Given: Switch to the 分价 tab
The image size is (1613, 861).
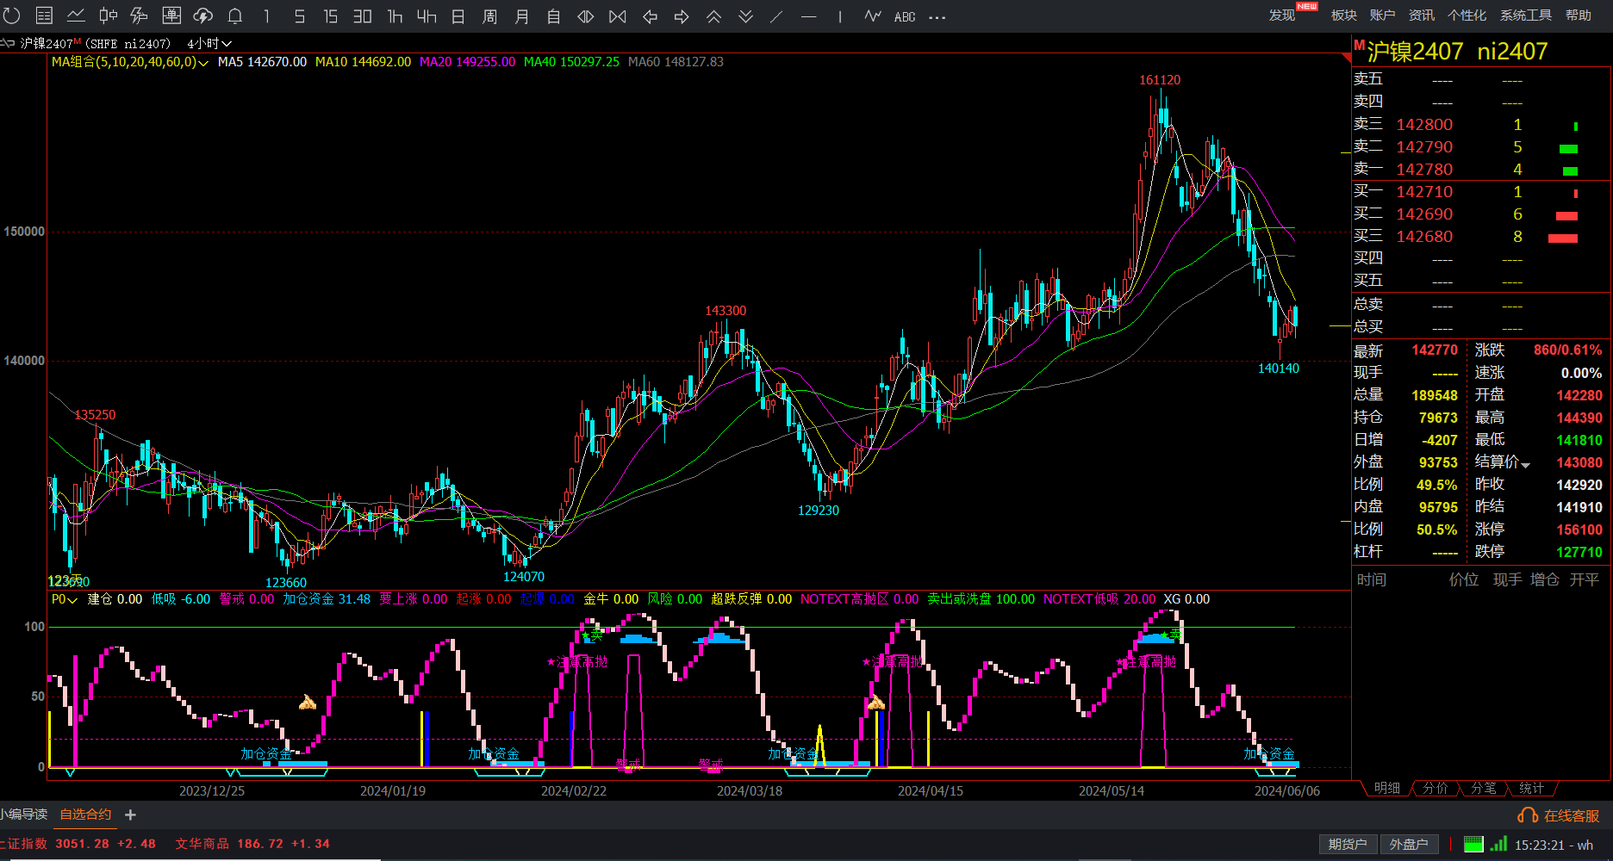Looking at the screenshot, I should [x=1436, y=788].
